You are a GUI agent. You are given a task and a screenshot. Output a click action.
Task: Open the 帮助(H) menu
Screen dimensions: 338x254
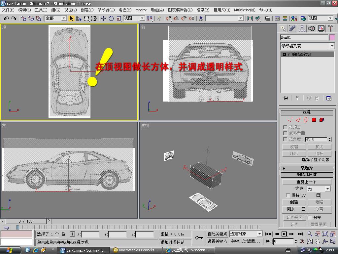pos(266,10)
